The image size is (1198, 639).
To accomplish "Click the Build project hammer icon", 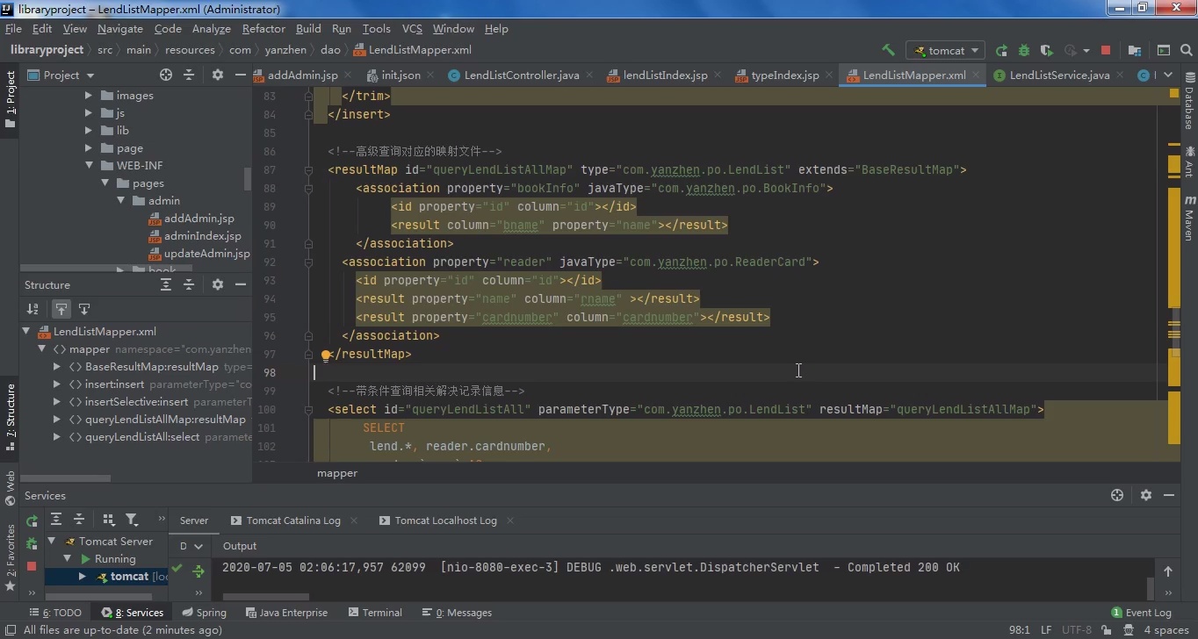I will point(888,50).
